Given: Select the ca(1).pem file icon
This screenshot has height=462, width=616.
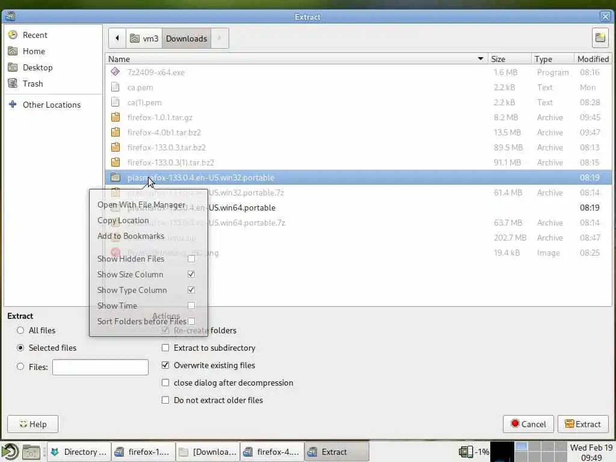Looking at the screenshot, I should (115, 102).
